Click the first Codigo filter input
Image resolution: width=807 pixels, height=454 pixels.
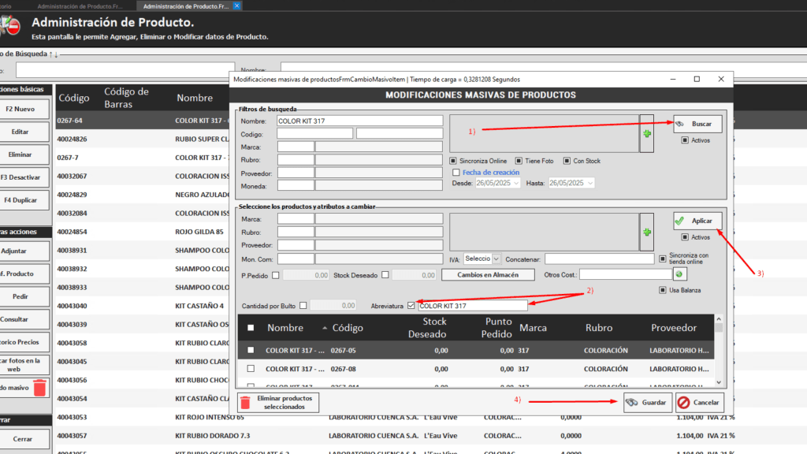pos(315,134)
